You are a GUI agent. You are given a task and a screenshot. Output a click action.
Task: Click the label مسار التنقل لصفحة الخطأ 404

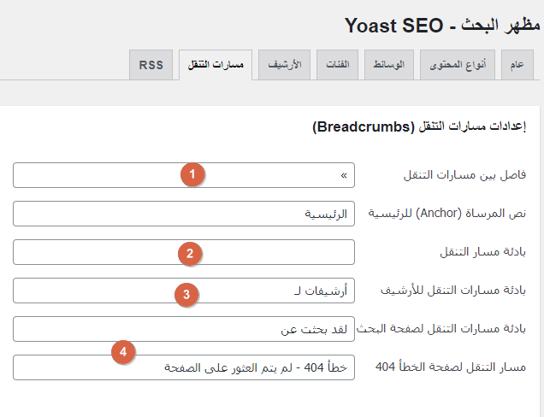451,367
